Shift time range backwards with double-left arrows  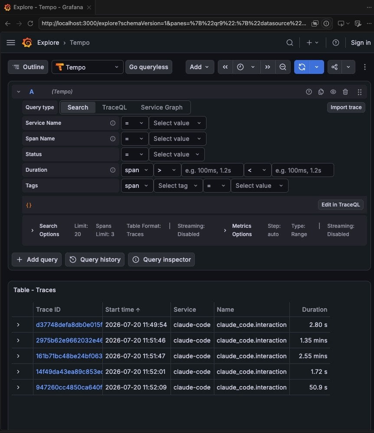[x=225, y=67]
